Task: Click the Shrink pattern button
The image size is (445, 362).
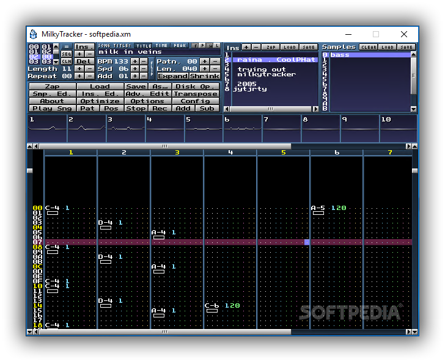Action: (x=204, y=76)
